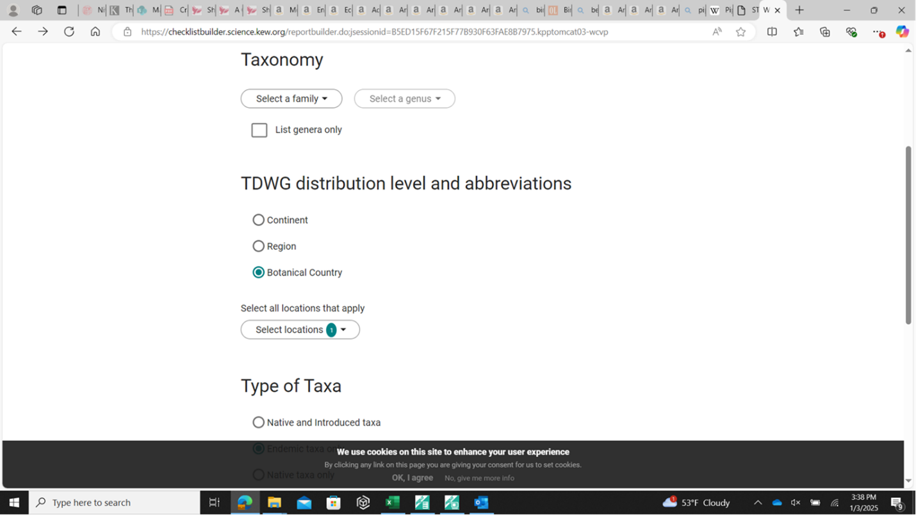The width and height of the screenshot is (916, 515).
Task: Expand the Select a genus dropdown
Action: 404,99
